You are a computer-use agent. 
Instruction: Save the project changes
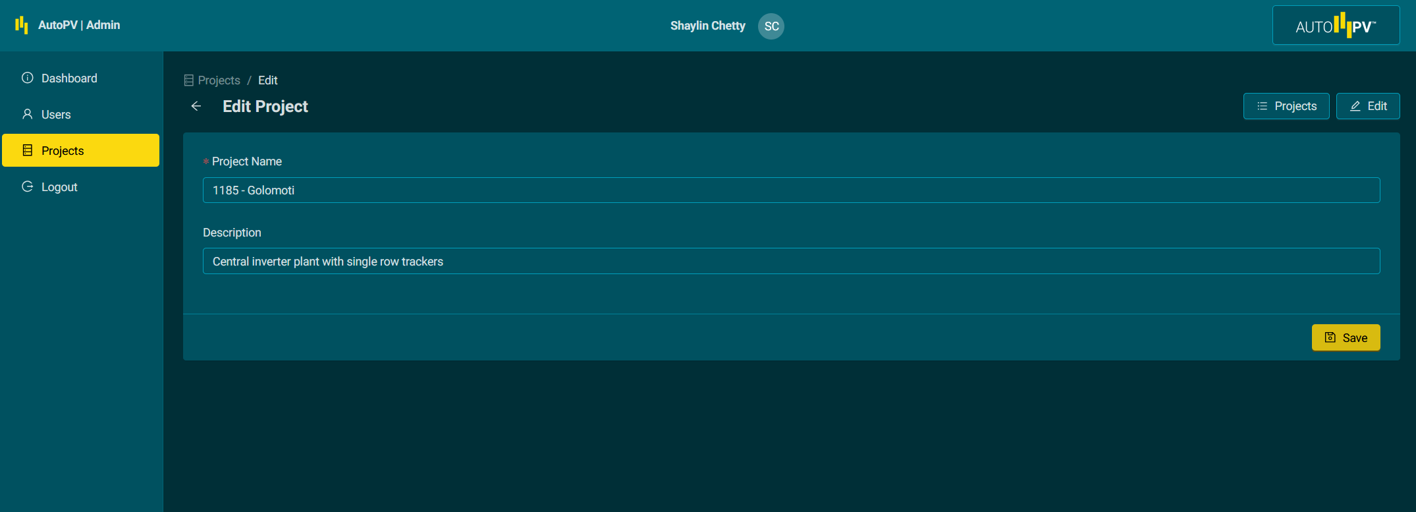pyautogui.click(x=1346, y=337)
